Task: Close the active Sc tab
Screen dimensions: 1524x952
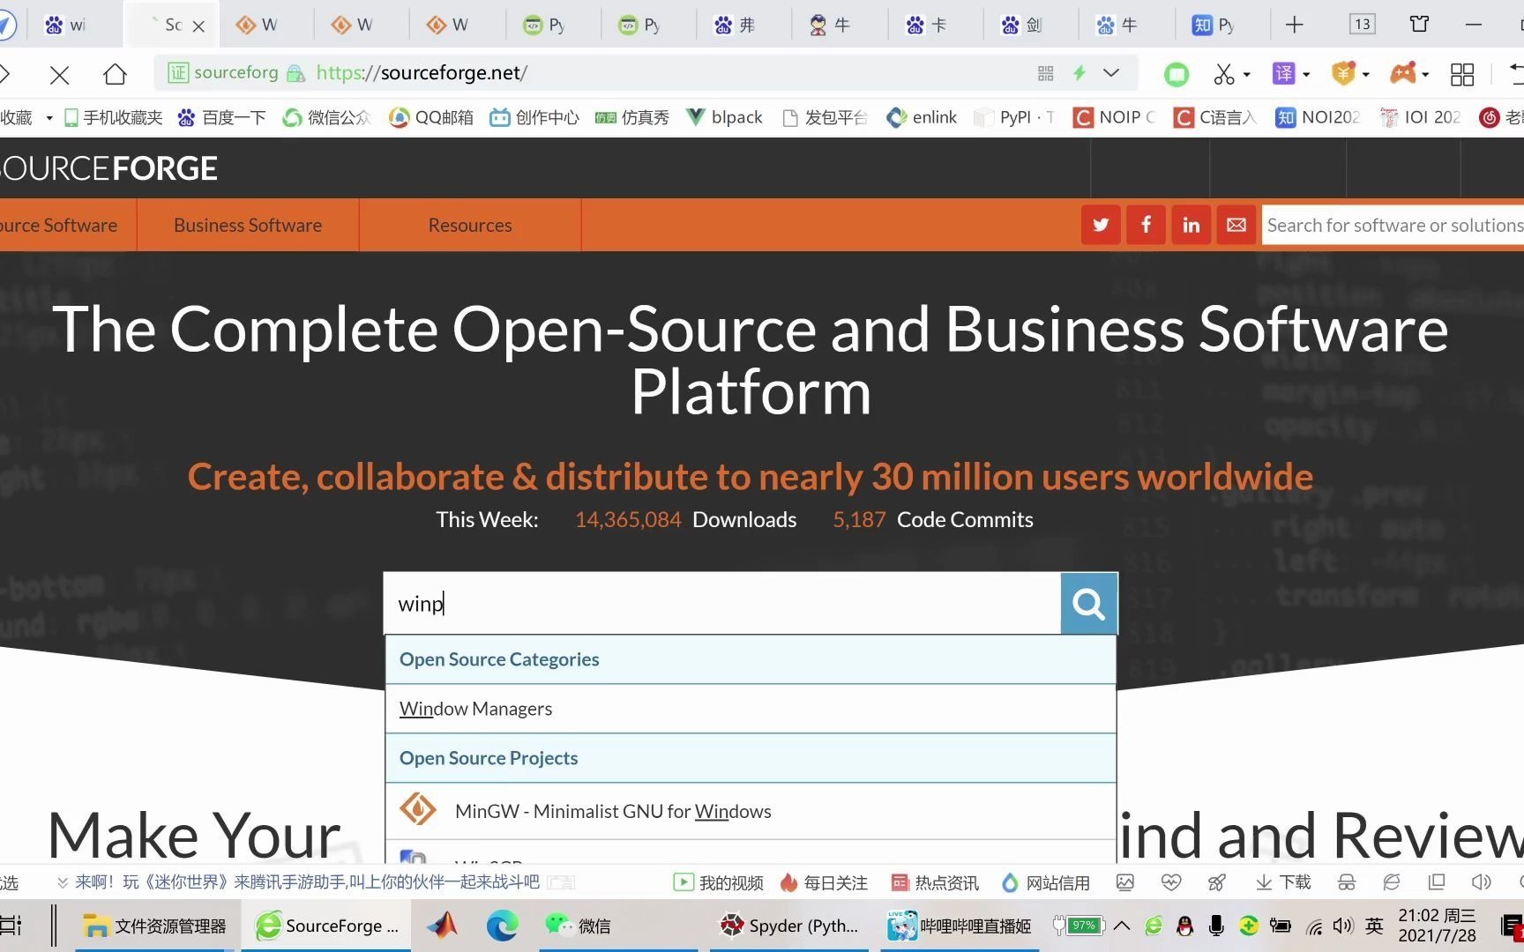Action: [198, 26]
